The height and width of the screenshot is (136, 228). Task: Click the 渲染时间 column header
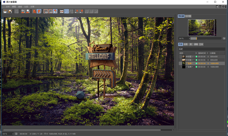pos(202,53)
